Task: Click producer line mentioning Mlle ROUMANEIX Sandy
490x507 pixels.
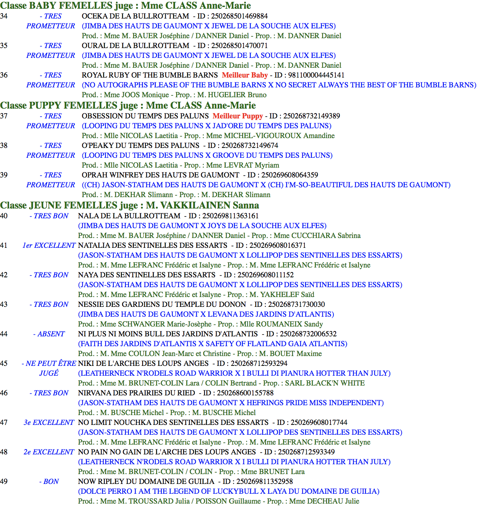Action: click(x=200, y=324)
